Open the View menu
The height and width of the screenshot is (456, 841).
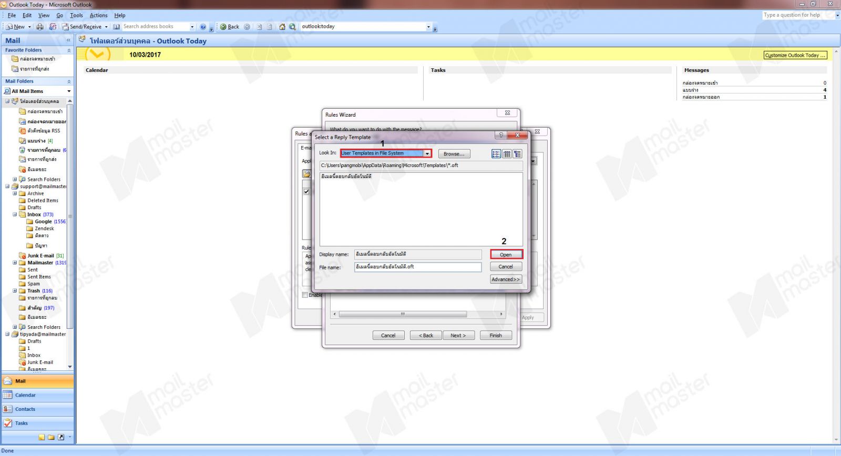(44, 15)
